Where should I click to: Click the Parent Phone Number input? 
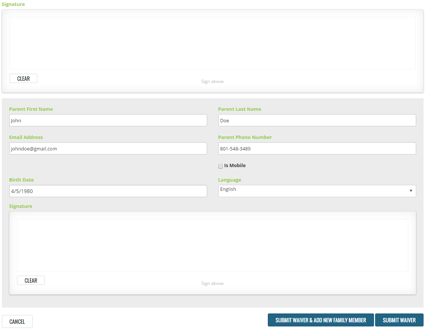(317, 149)
